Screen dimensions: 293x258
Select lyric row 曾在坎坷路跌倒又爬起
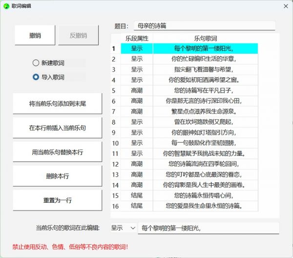(206, 122)
